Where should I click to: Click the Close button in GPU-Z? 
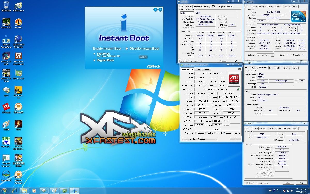pyautogui.click(x=236, y=139)
